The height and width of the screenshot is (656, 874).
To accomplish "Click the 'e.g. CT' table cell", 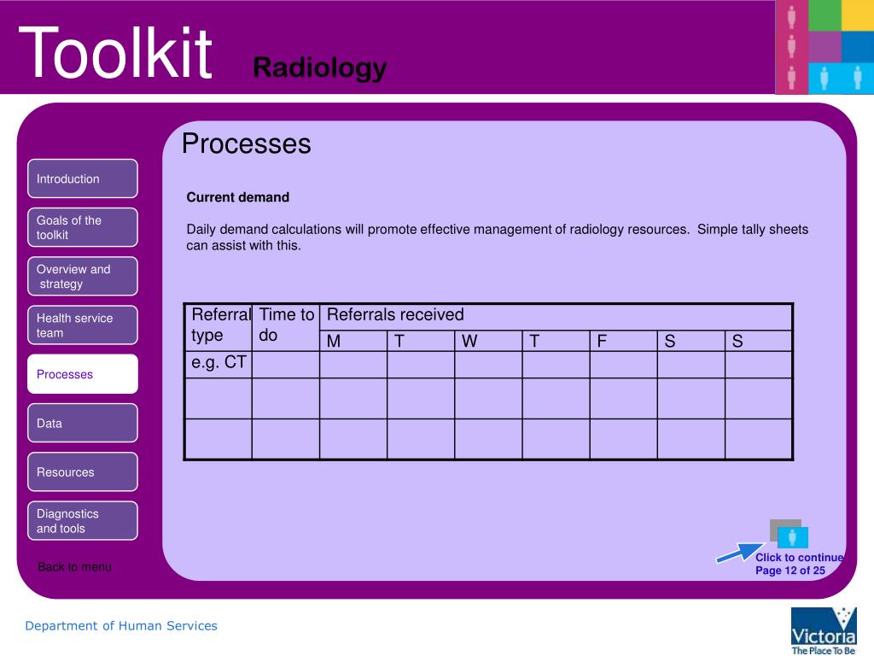I will [x=218, y=365].
